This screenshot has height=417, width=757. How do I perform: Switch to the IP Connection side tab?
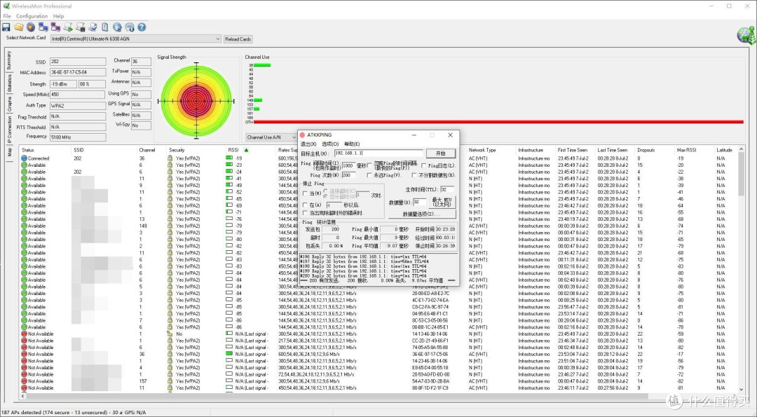[x=9, y=130]
